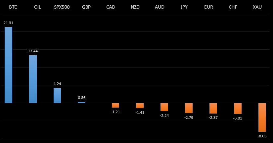Select the XAU axis label
Screen dimensions: 273x143
click(x=257, y=7)
